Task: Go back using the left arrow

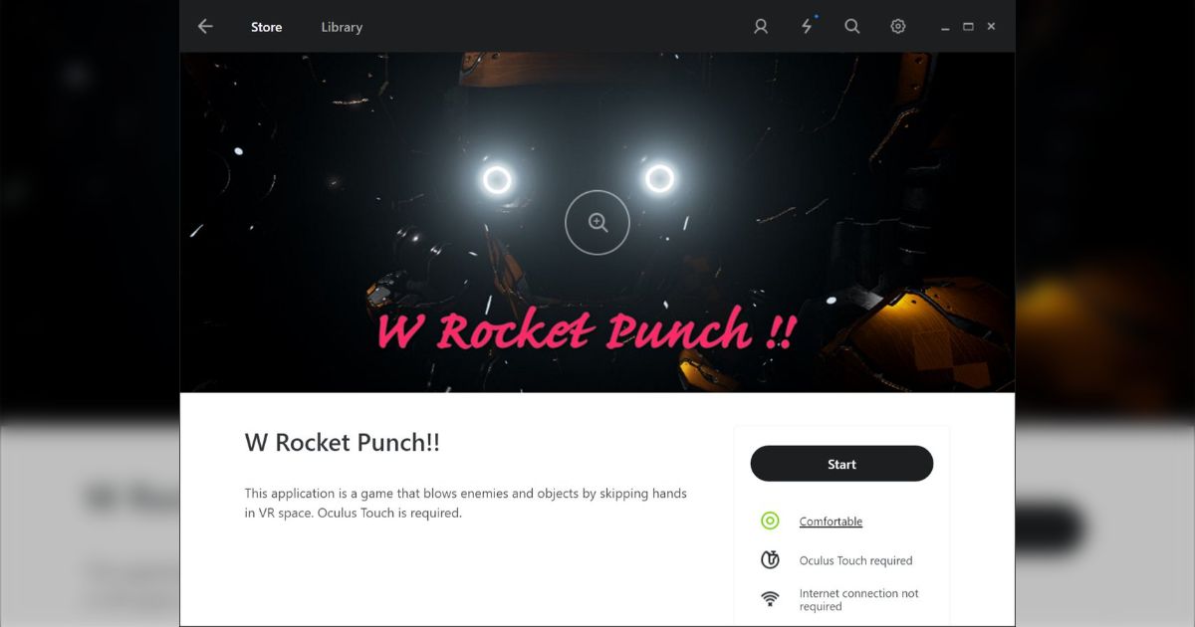Action: [205, 27]
